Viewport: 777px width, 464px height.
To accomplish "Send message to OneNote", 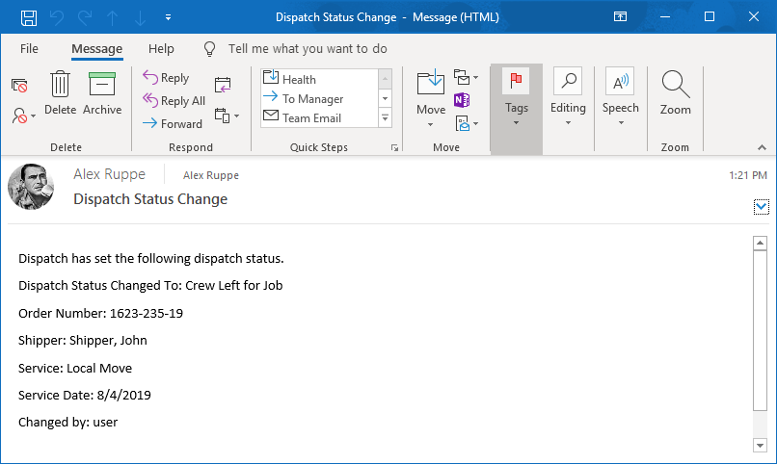I will click(x=462, y=100).
